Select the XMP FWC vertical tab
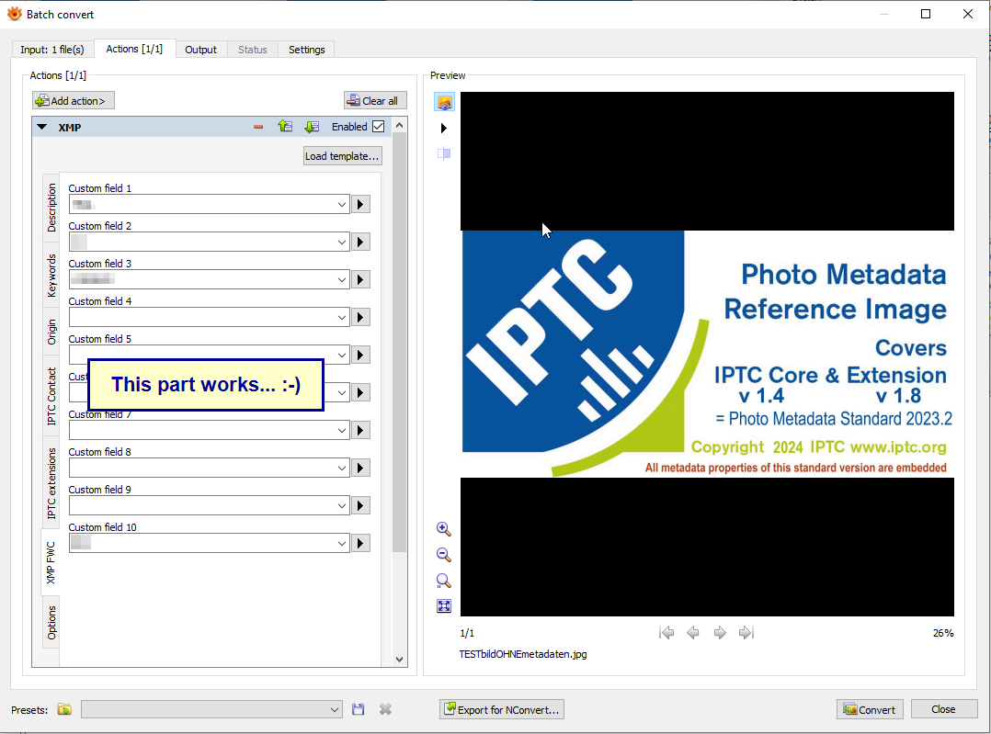 tap(51, 562)
